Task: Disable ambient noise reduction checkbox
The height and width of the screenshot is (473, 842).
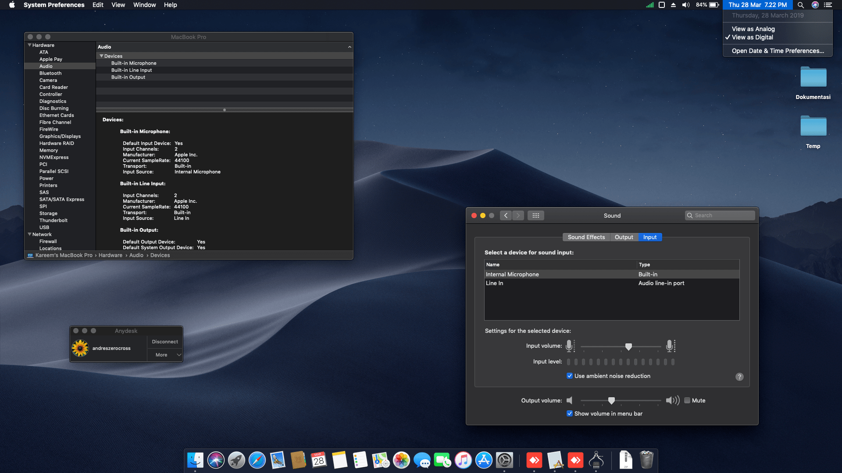Action: [x=570, y=376]
